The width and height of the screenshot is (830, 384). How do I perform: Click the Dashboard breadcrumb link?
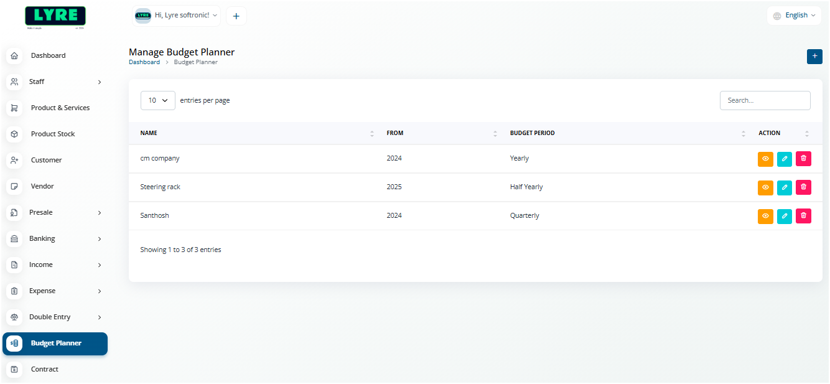pos(144,62)
